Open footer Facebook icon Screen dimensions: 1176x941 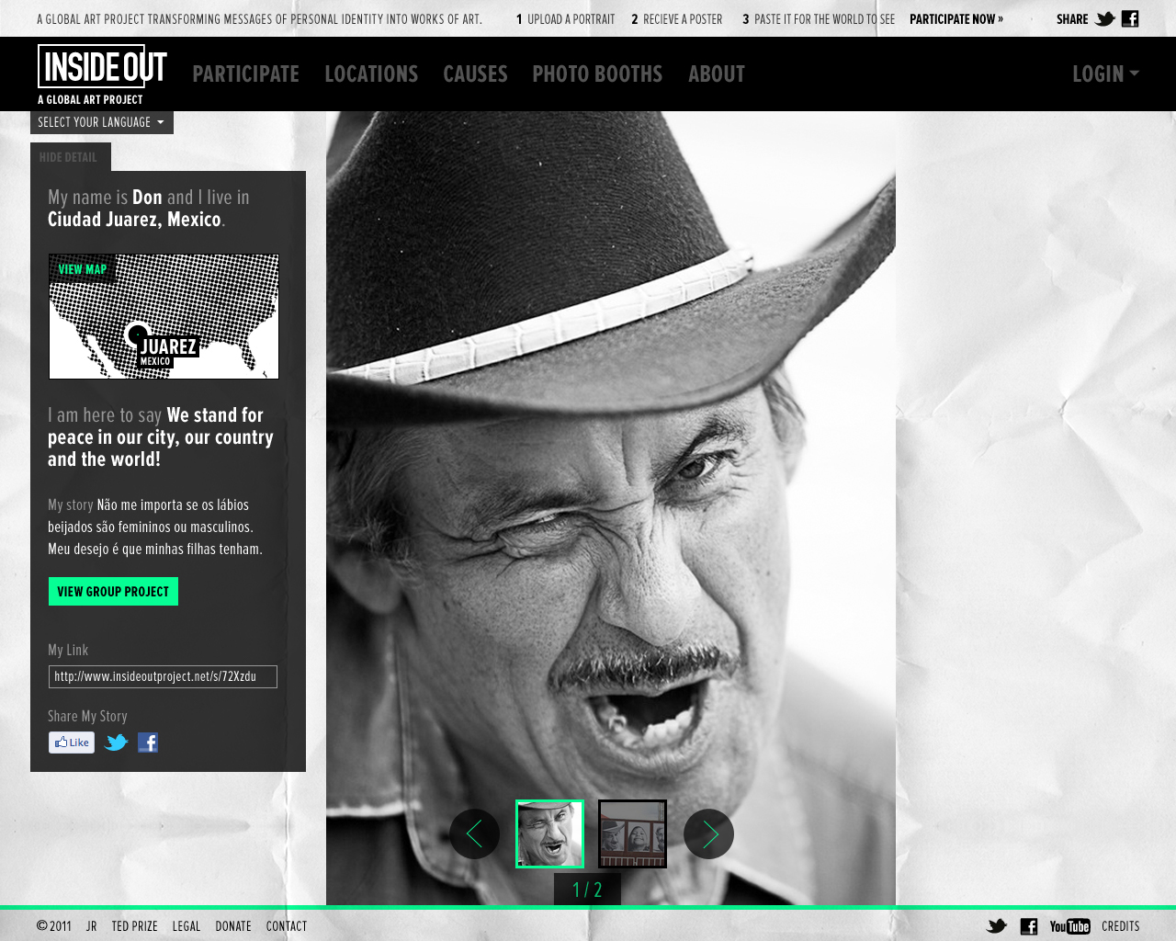point(1029,926)
